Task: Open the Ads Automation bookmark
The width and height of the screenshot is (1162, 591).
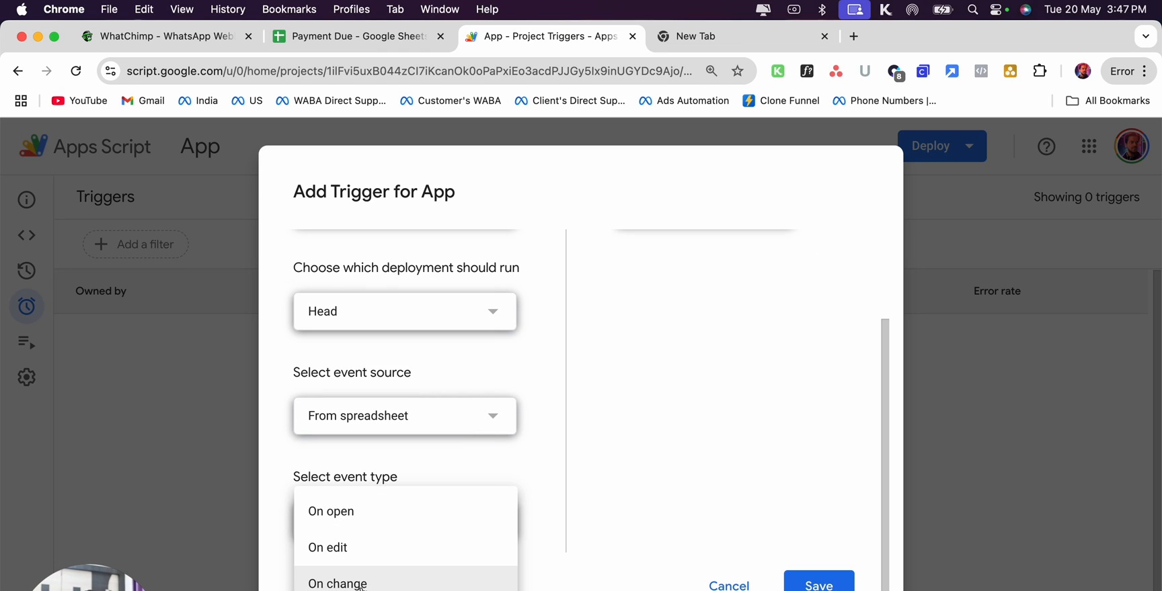Action: click(684, 101)
